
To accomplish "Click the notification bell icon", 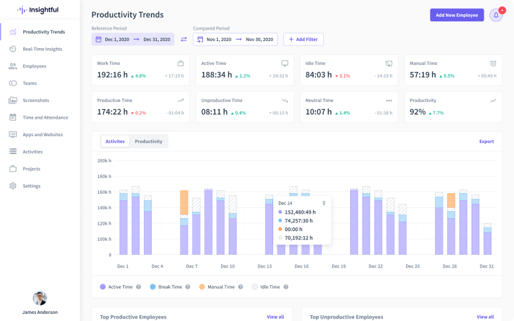I will click(495, 15).
